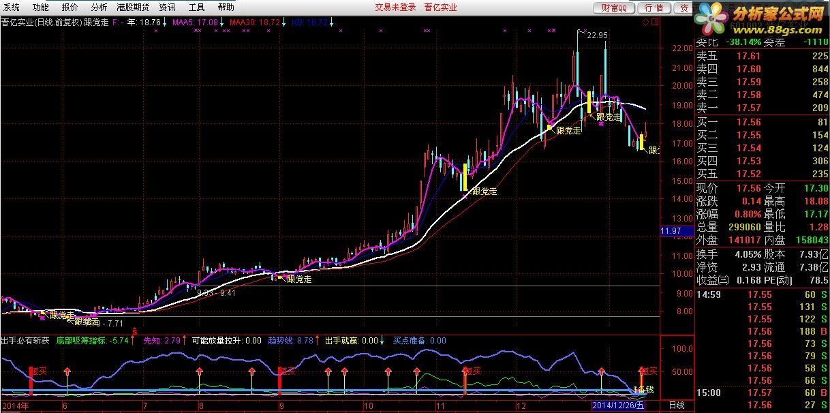Select the 日线 period label below chart
The height and width of the screenshot is (413, 830).
click(675, 405)
